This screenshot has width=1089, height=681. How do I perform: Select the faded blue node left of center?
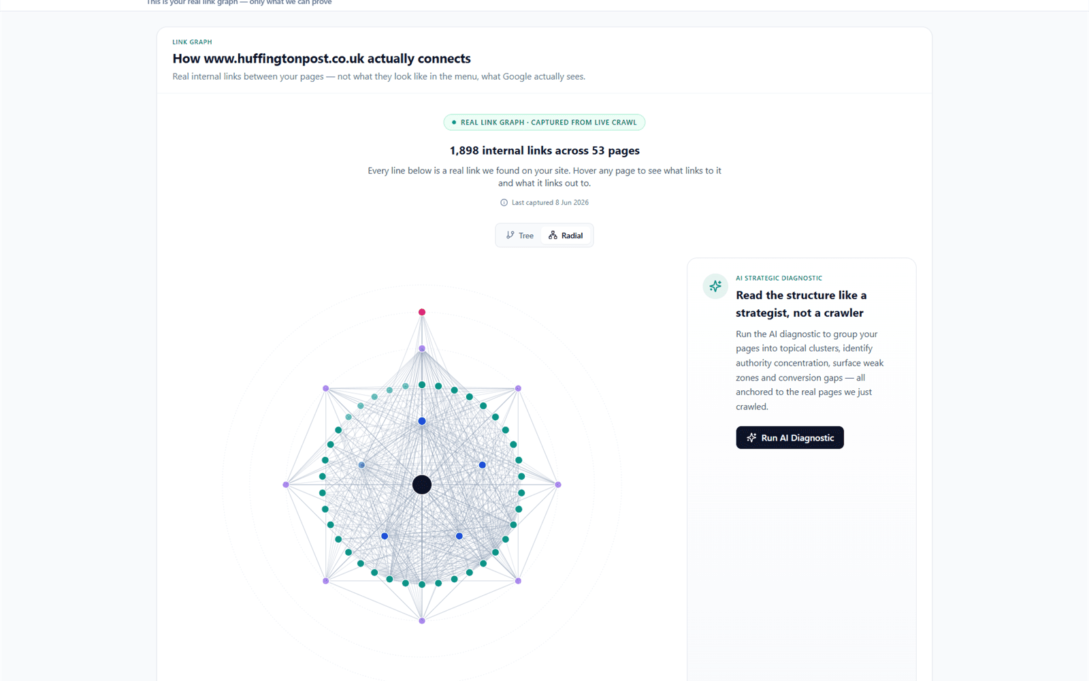pos(361,465)
